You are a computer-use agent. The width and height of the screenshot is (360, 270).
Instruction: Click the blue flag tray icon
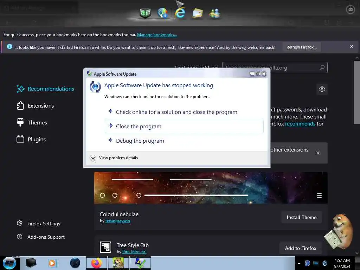[x=307, y=263]
